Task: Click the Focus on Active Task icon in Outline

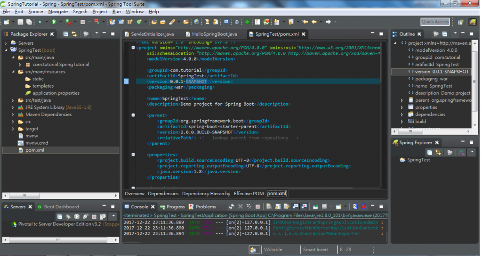Action: [436, 34]
